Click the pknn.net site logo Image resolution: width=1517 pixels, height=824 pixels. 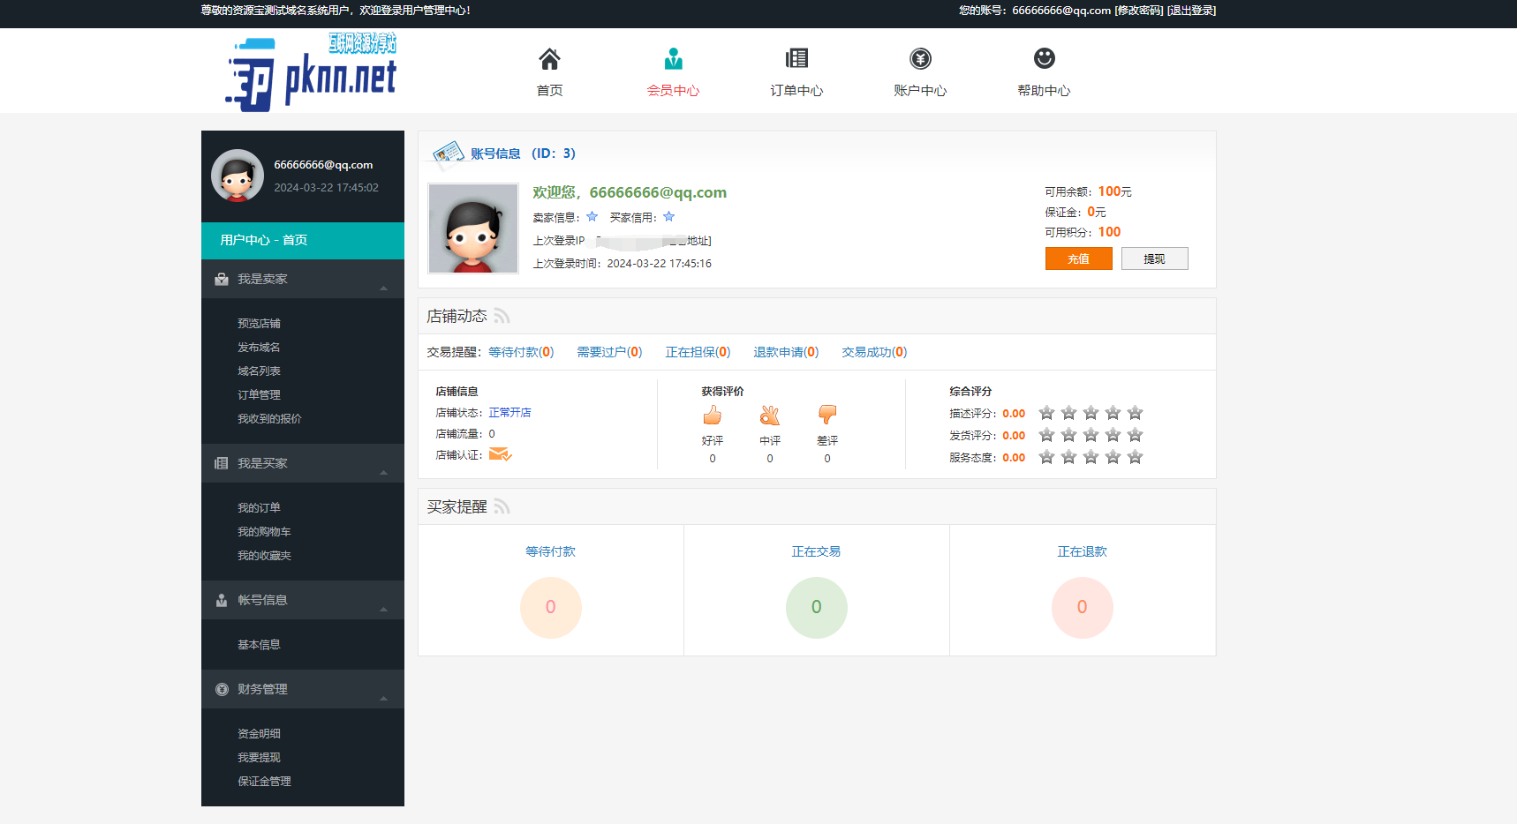pyautogui.click(x=309, y=75)
